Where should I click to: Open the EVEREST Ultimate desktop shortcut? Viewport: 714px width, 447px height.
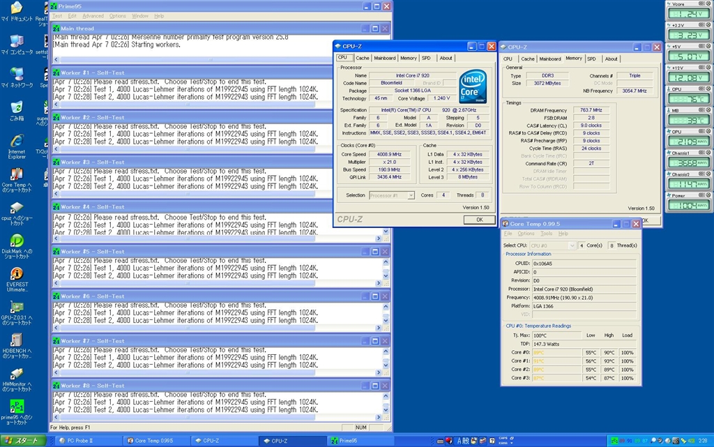pos(17,274)
